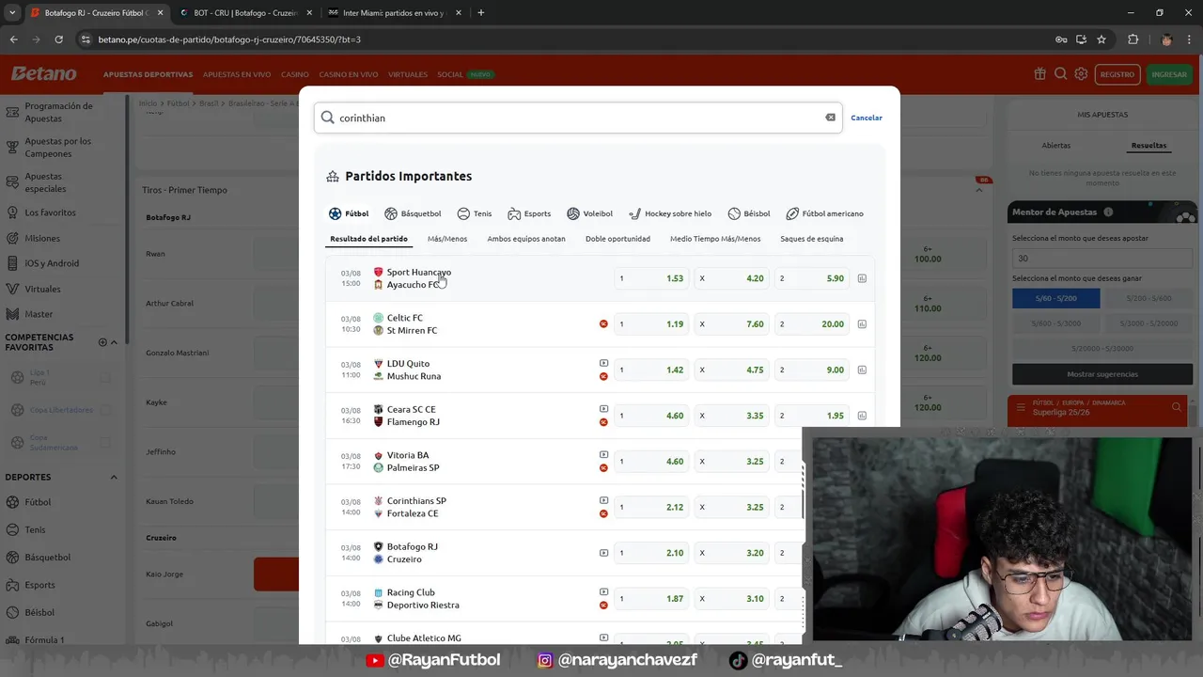Bookmark this page with the star icon

[1101, 39]
